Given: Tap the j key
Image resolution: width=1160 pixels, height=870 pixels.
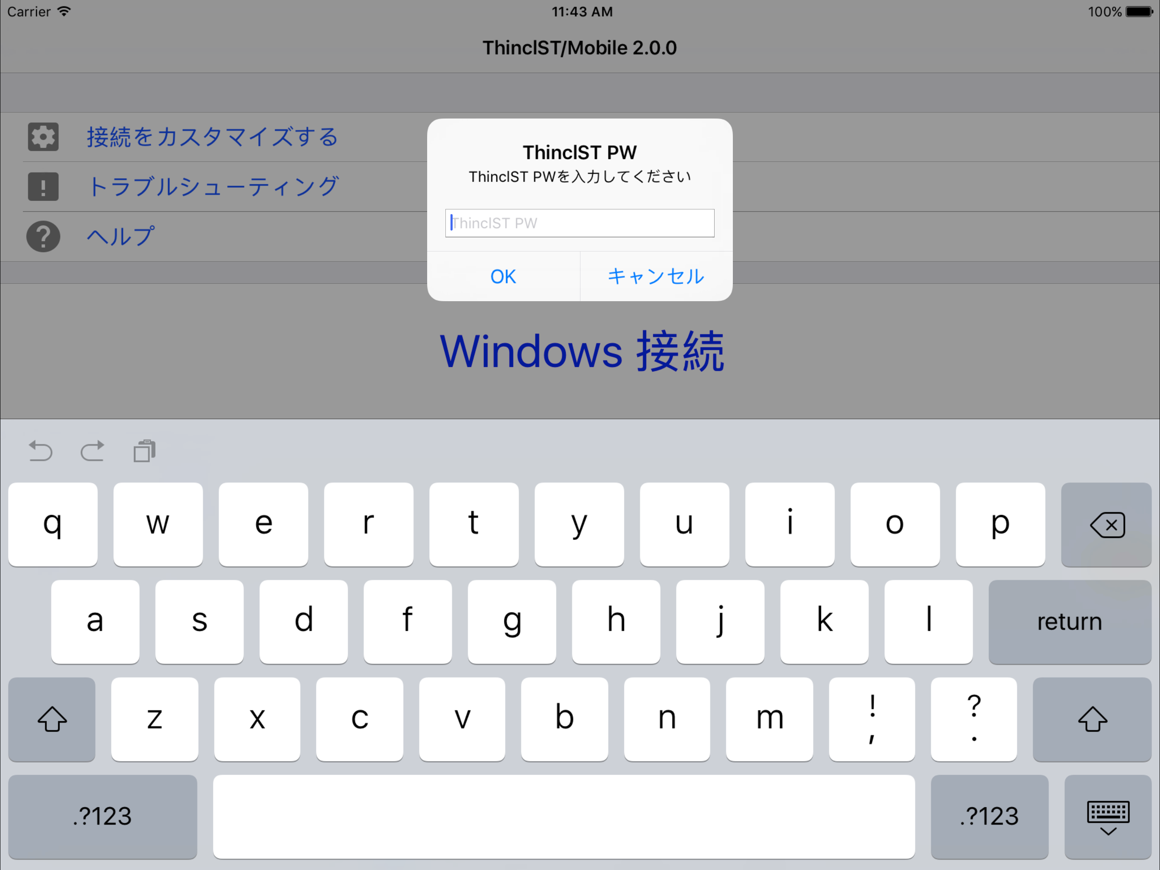Looking at the screenshot, I should 720,622.
